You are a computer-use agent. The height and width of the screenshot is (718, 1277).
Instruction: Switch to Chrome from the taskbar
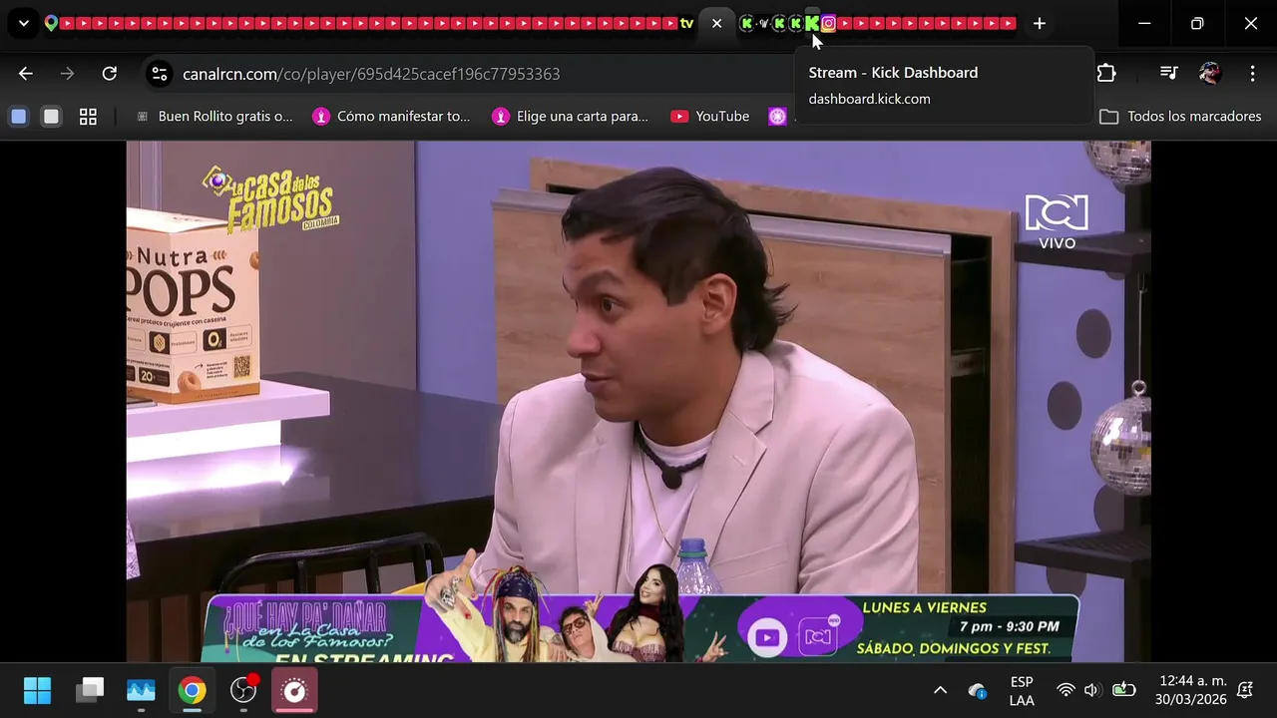(193, 690)
